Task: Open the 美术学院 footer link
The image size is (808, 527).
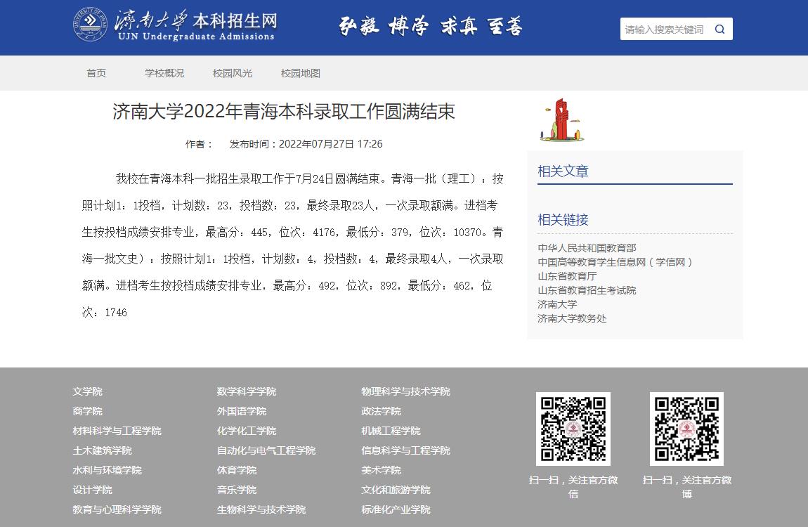Action: [x=381, y=470]
